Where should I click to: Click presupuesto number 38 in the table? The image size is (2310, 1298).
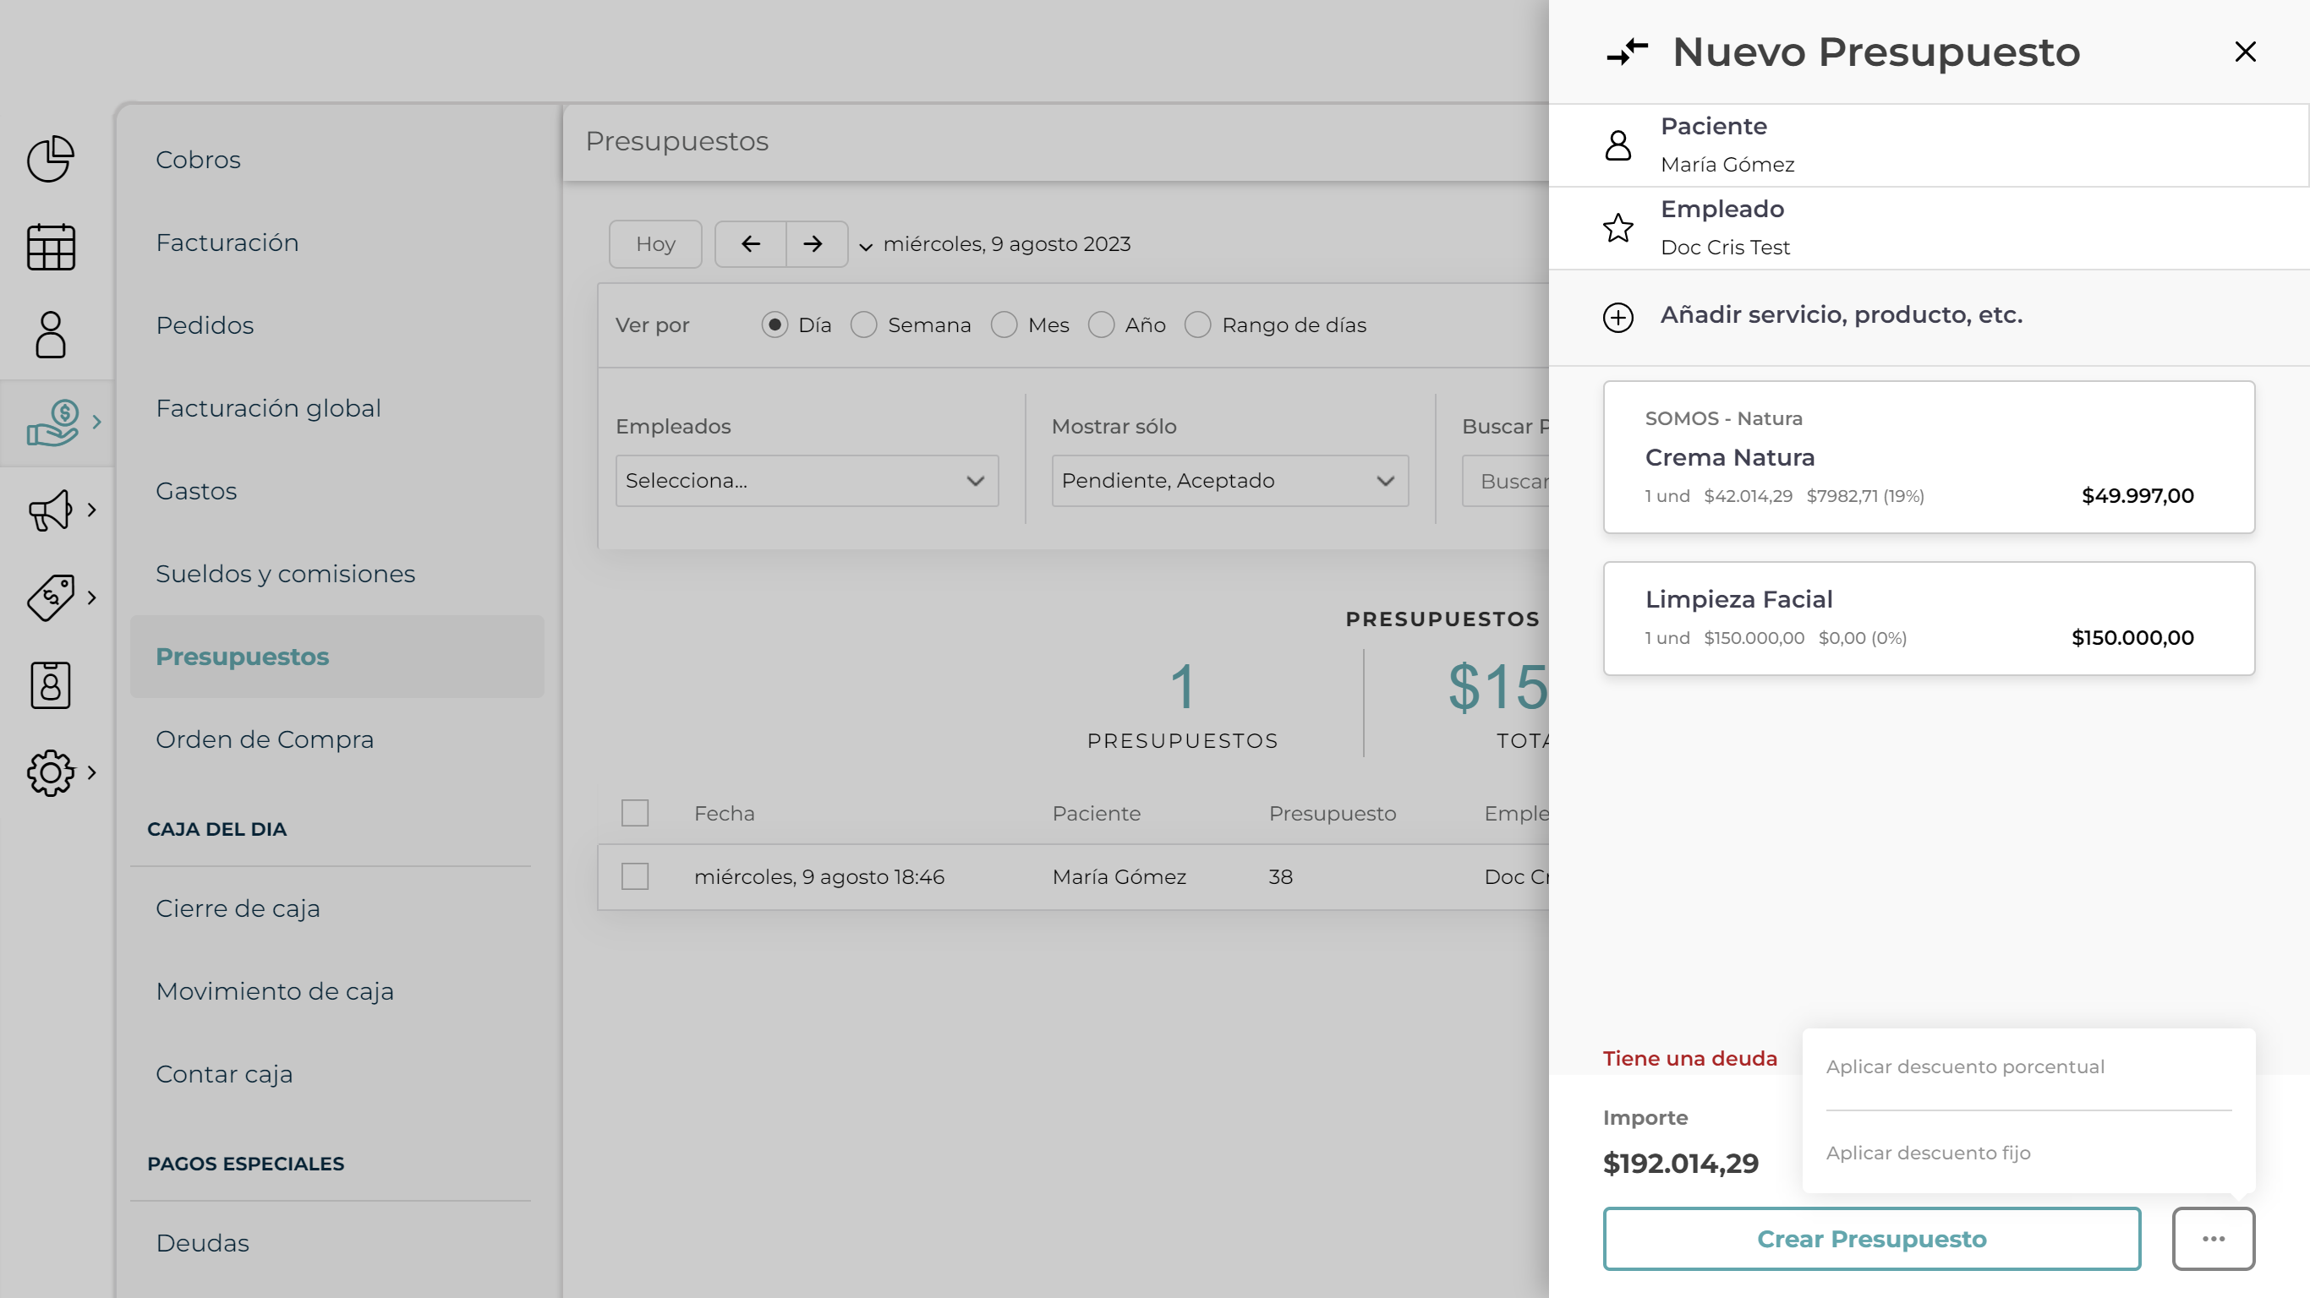tap(1279, 876)
